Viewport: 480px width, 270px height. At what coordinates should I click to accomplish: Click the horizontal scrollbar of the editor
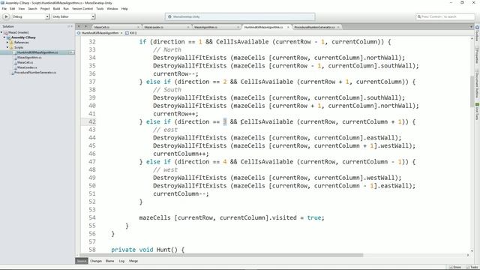tap(221, 255)
